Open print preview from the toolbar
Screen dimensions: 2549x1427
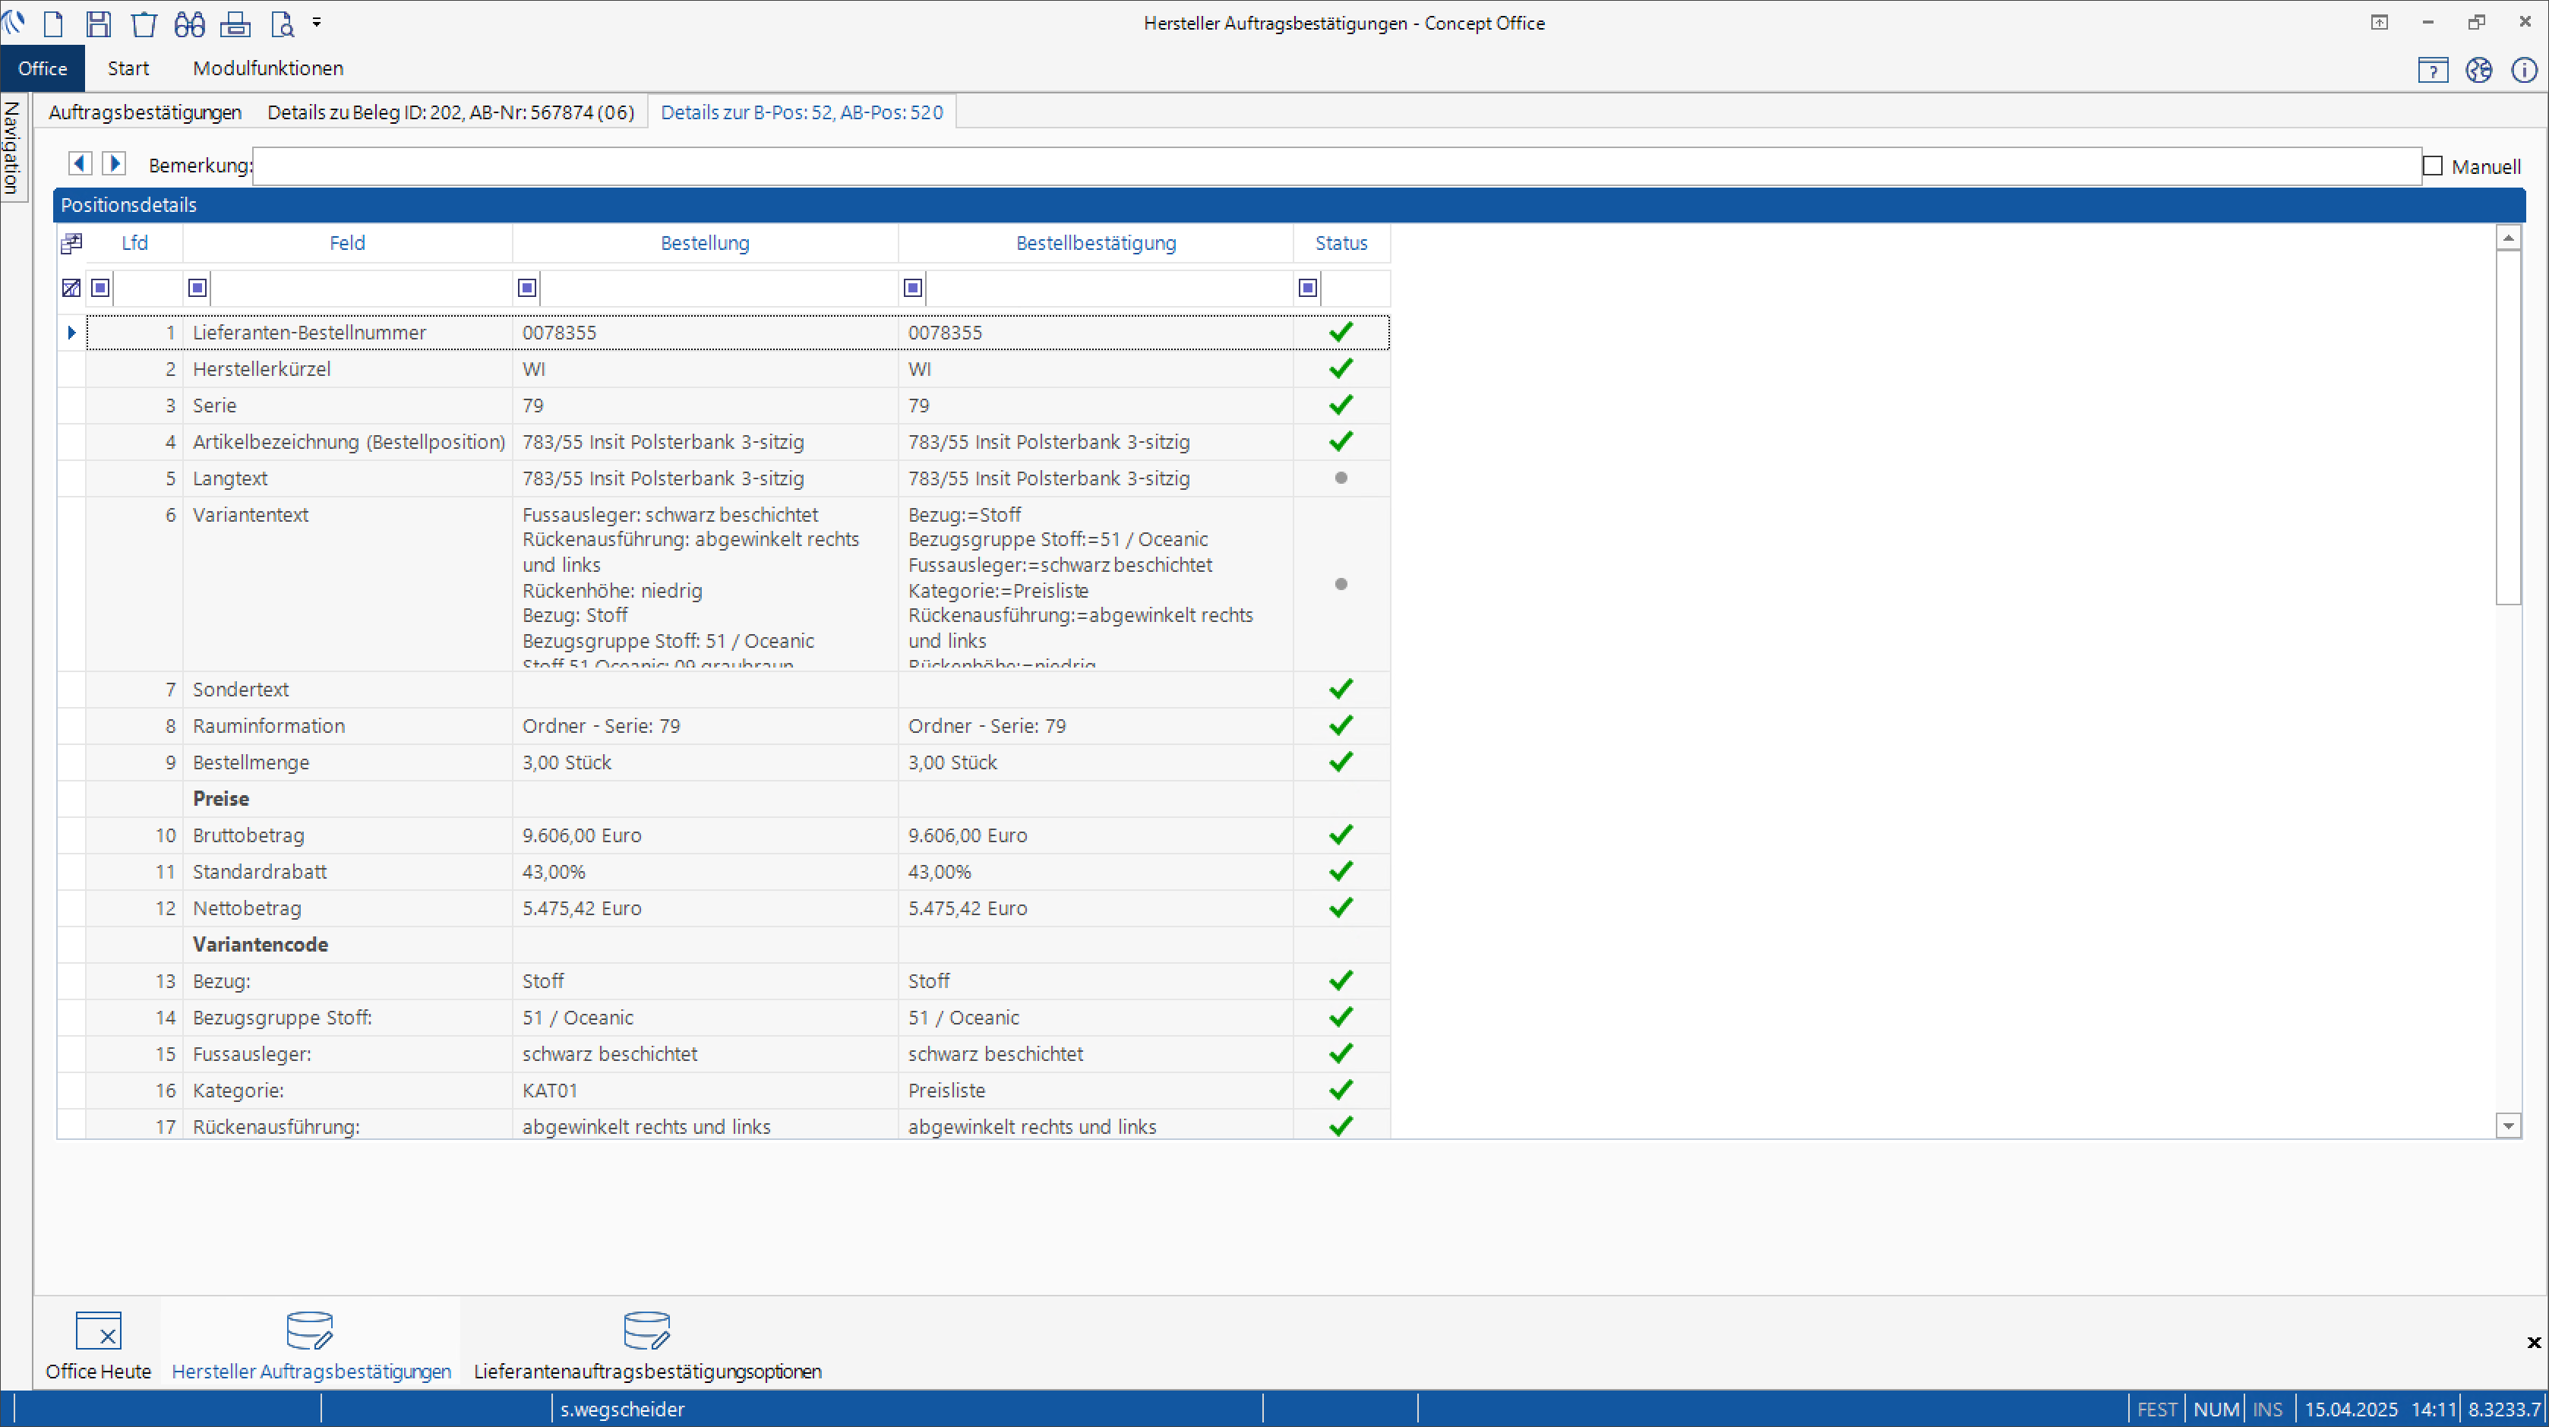282,23
